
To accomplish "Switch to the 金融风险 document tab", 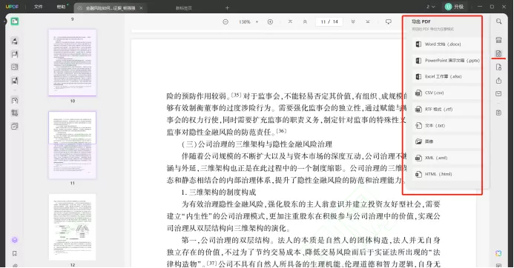I will (110, 8).
